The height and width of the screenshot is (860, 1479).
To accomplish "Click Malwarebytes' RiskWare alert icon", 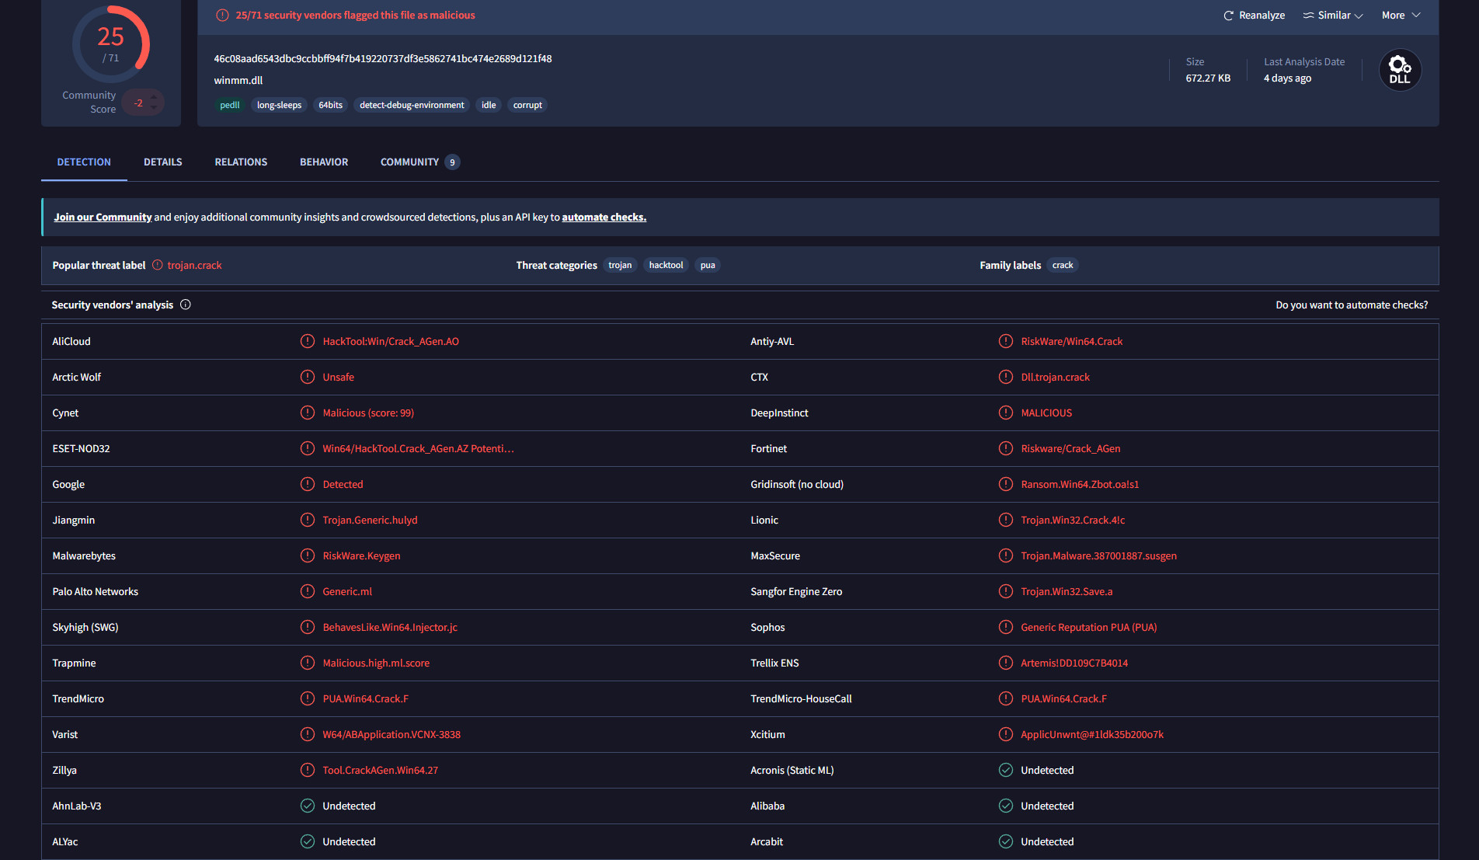I will click(308, 555).
